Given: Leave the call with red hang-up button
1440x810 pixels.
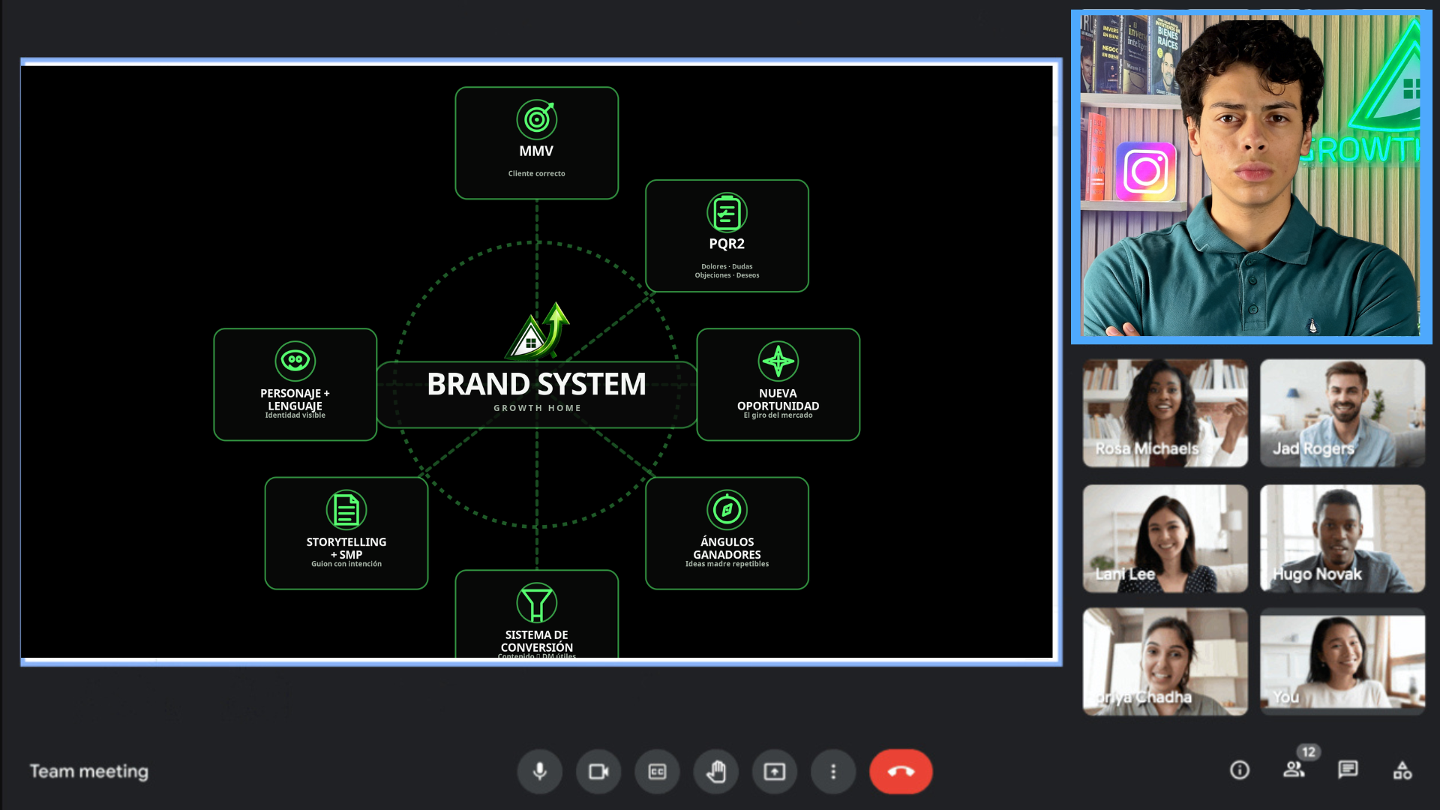Looking at the screenshot, I should coord(901,771).
